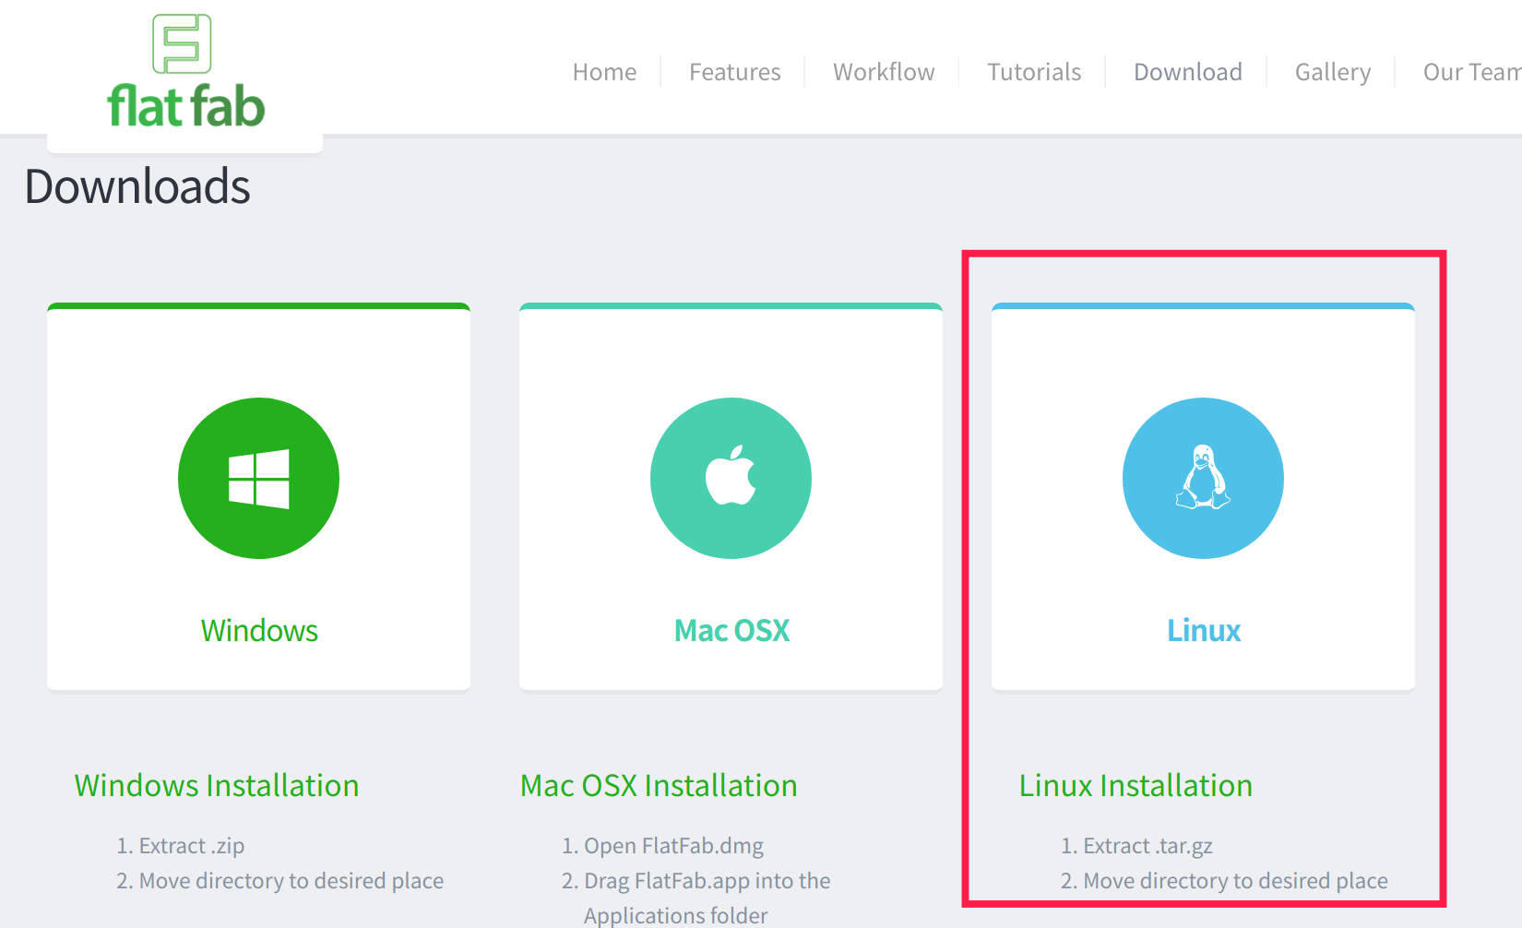
Task: Click the Windows download link text
Action: click(x=259, y=631)
